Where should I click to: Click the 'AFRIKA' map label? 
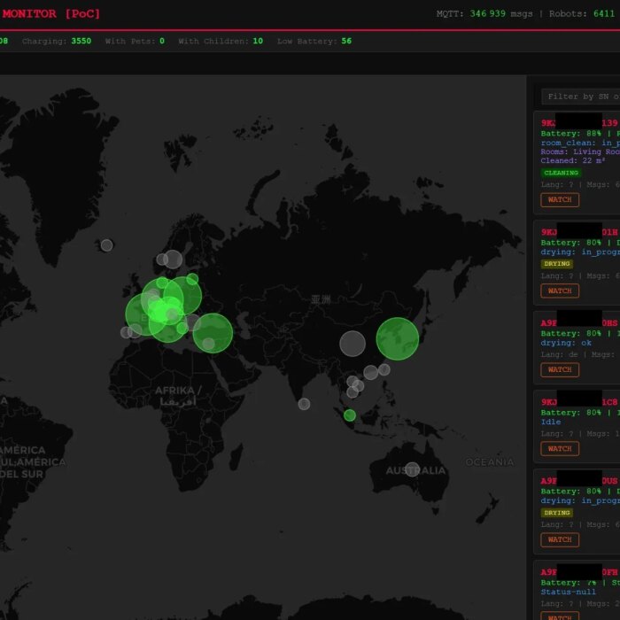click(x=174, y=391)
